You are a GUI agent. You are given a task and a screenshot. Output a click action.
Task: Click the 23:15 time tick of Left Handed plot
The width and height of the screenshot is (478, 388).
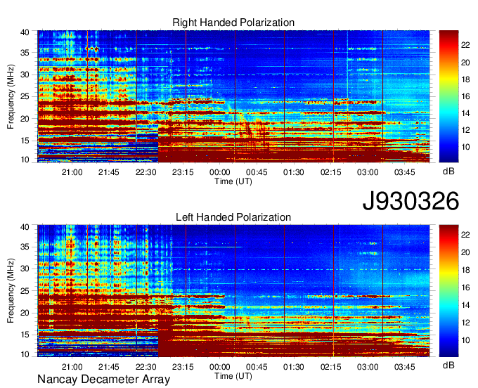coord(183,367)
